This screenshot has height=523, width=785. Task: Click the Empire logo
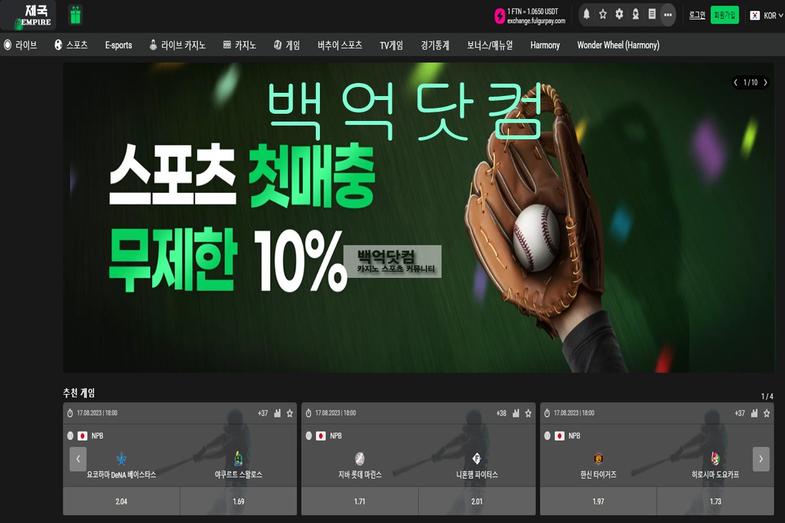click(x=29, y=14)
